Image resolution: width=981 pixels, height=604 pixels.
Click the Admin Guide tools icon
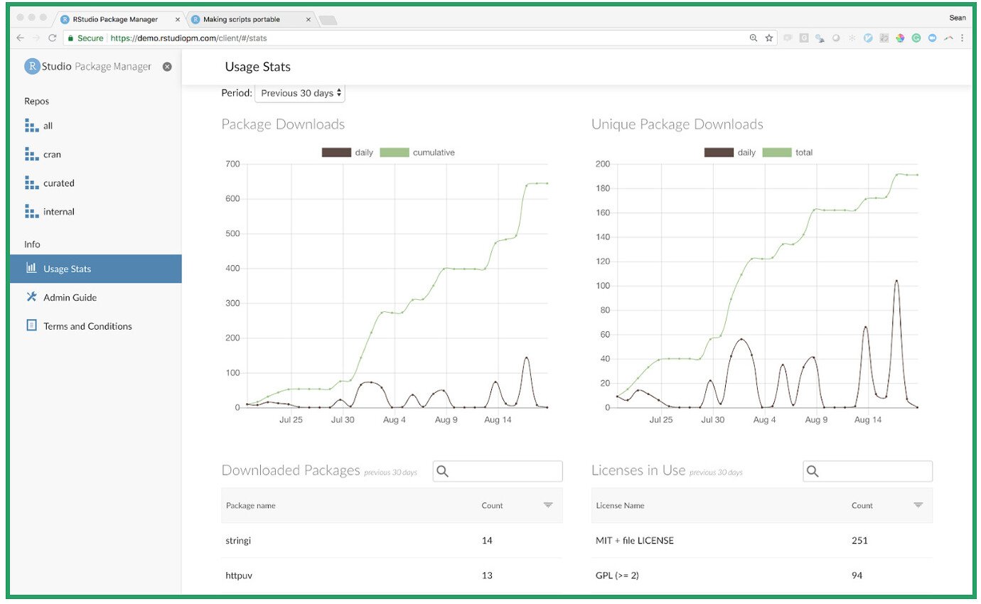(x=31, y=297)
